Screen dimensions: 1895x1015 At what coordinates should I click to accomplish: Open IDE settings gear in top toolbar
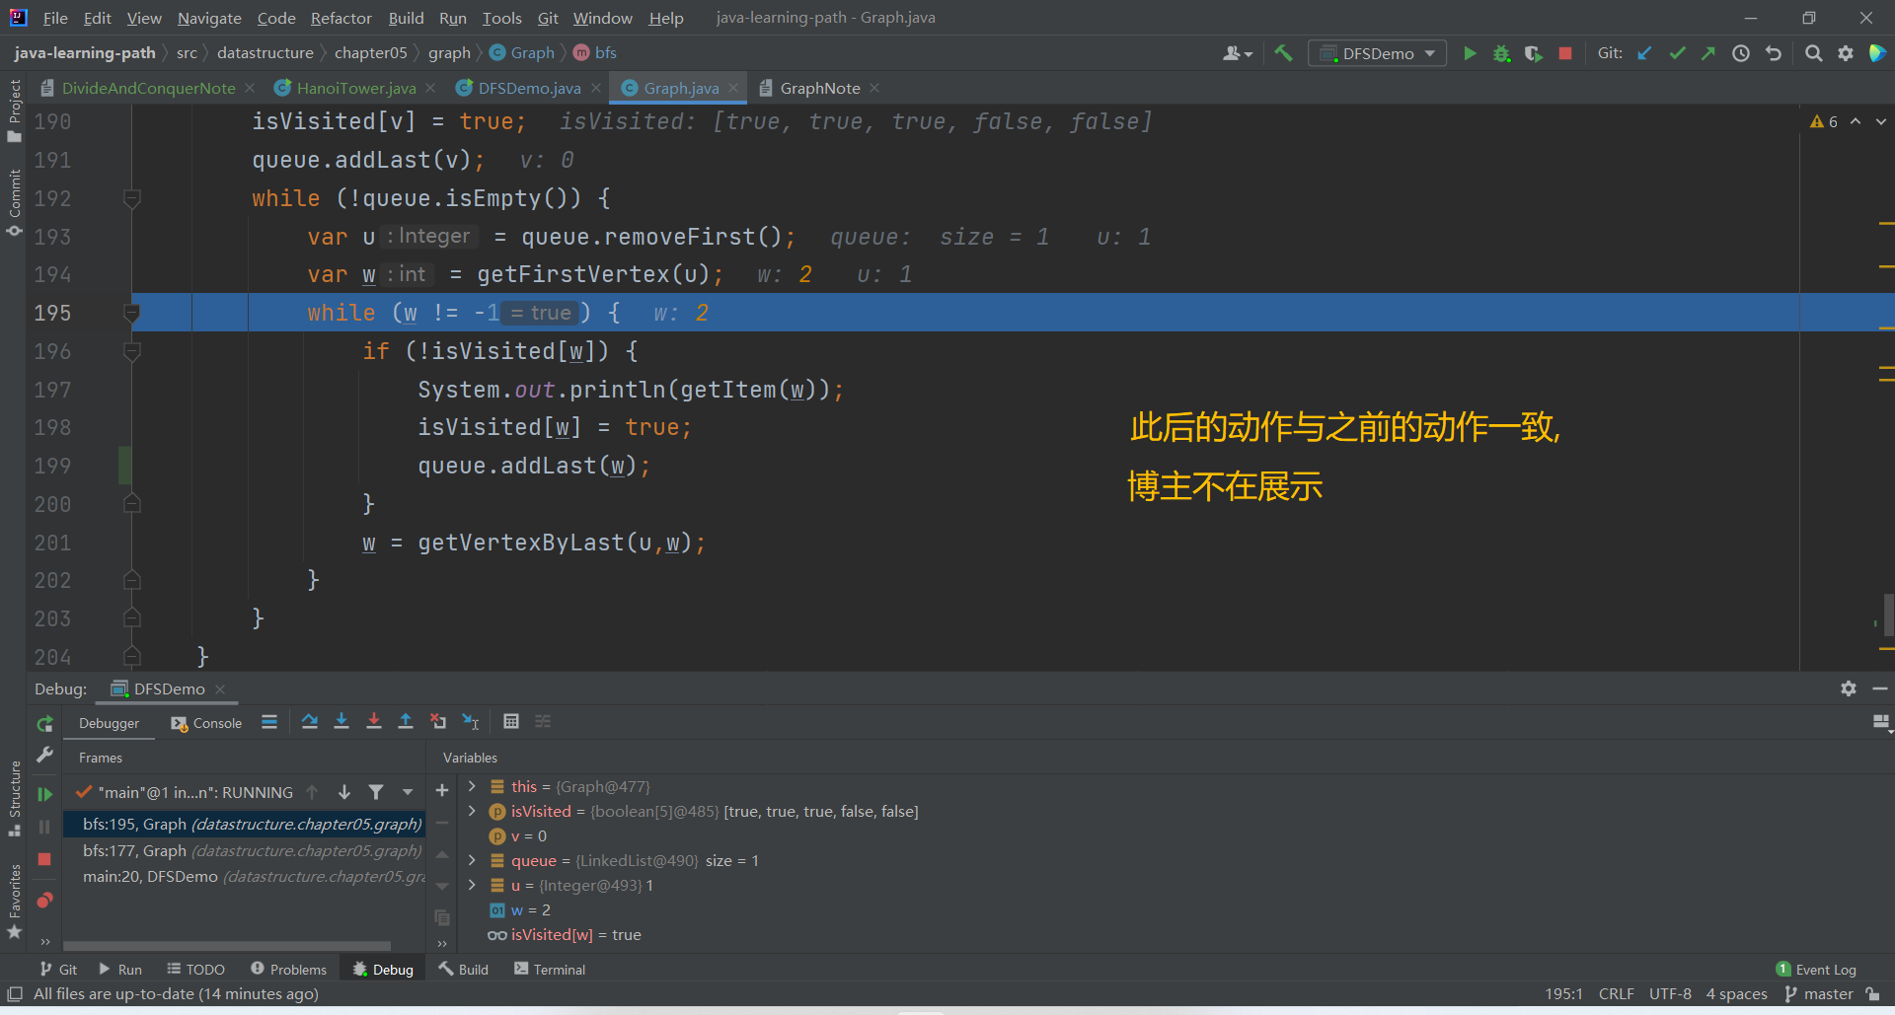tap(1846, 53)
